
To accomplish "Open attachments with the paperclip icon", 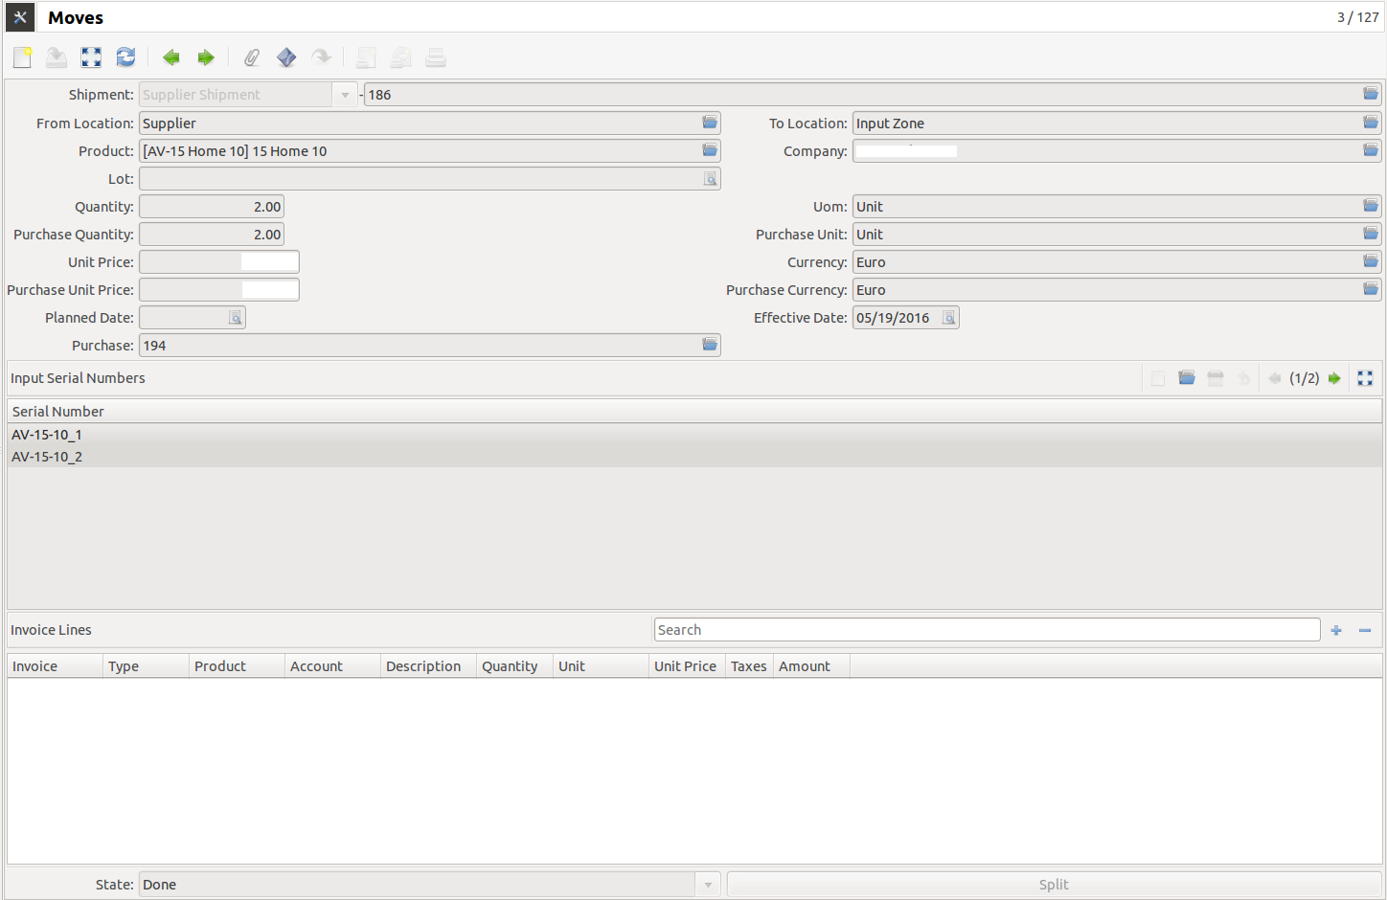I will pos(251,56).
